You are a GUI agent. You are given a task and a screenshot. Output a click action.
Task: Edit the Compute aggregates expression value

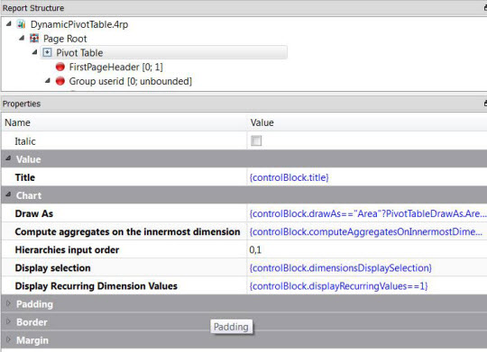click(x=366, y=231)
